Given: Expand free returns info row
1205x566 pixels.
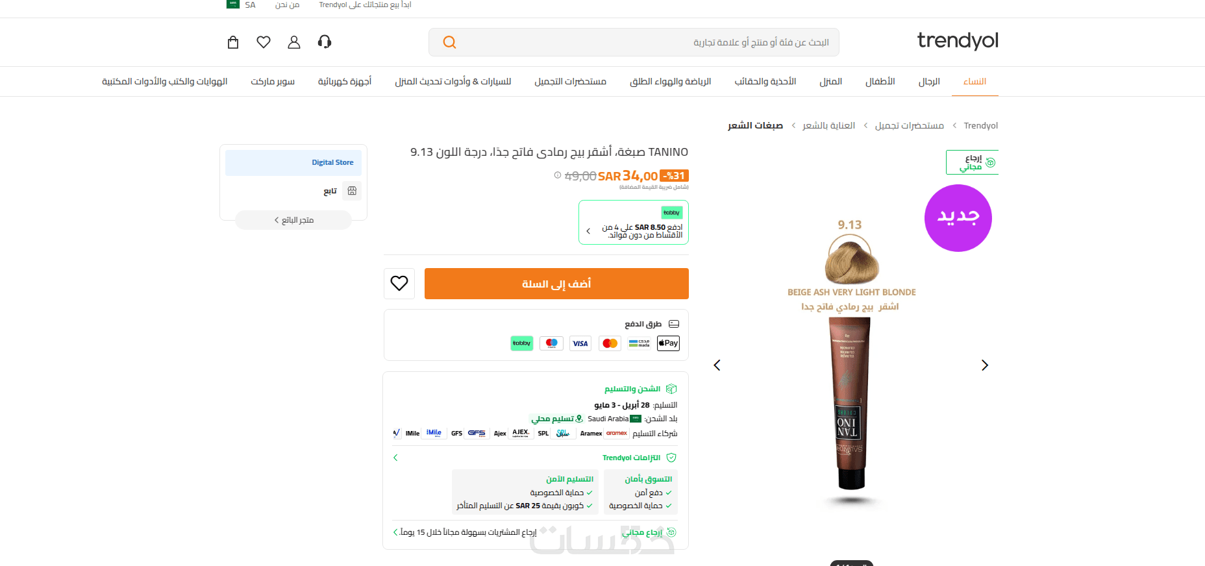Looking at the screenshot, I should coord(536,532).
